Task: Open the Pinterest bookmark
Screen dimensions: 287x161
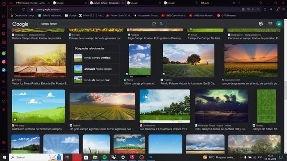Action: 226,16
